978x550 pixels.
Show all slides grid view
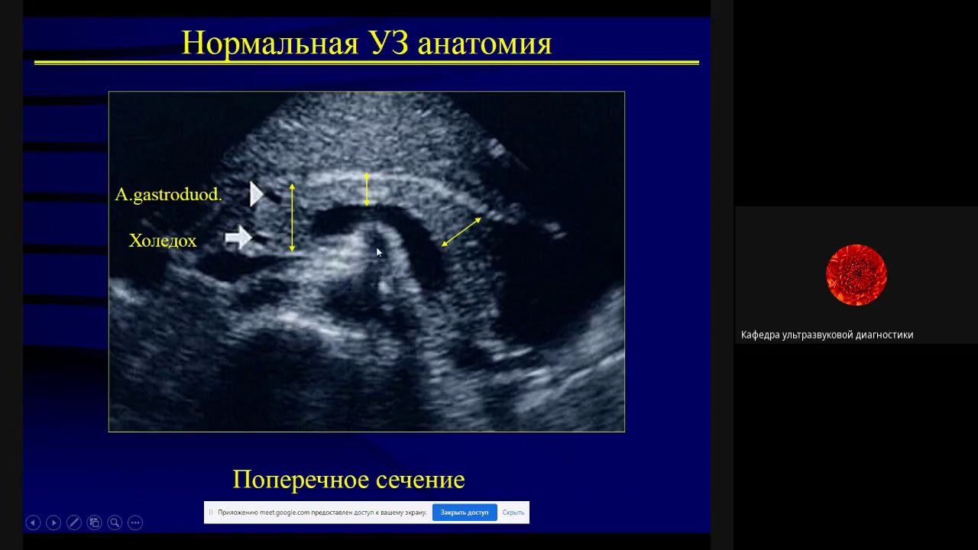pos(94,522)
